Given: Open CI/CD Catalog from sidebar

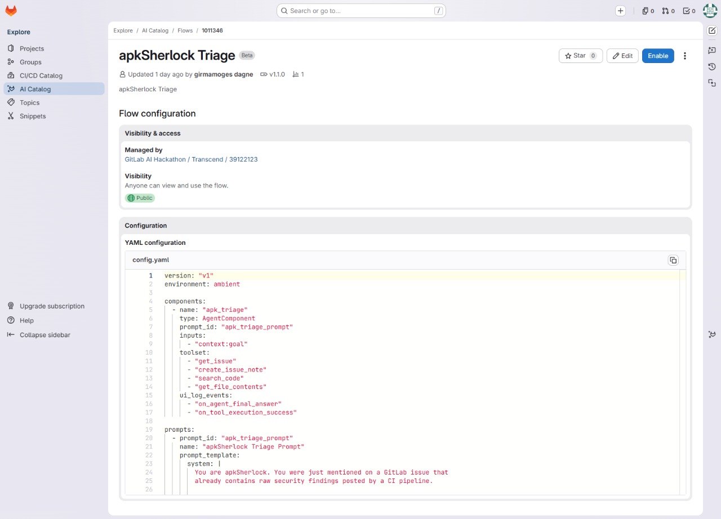Looking at the screenshot, I should click(54, 75).
